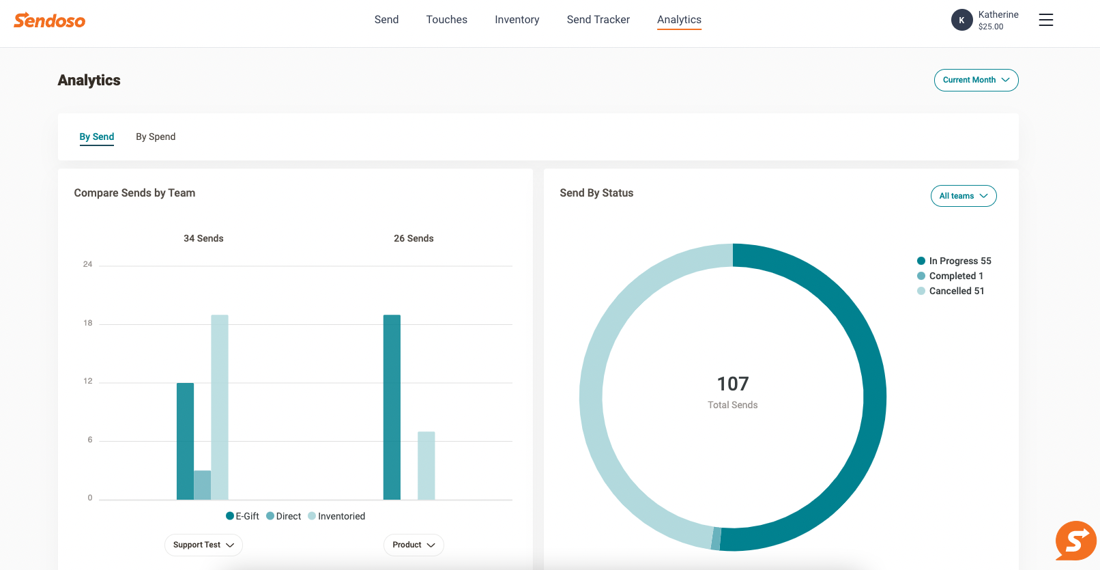This screenshot has width=1100, height=570.
Task: Click Katherine's profile avatar
Action: tap(961, 20)
